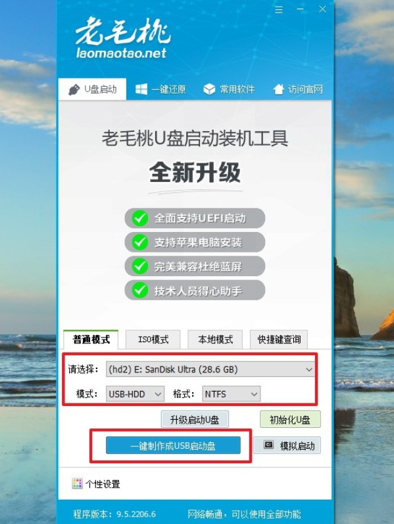Click 一键制作成USB启动盘 button
This screenshot has width=394, height=524.
coord(173,446)
